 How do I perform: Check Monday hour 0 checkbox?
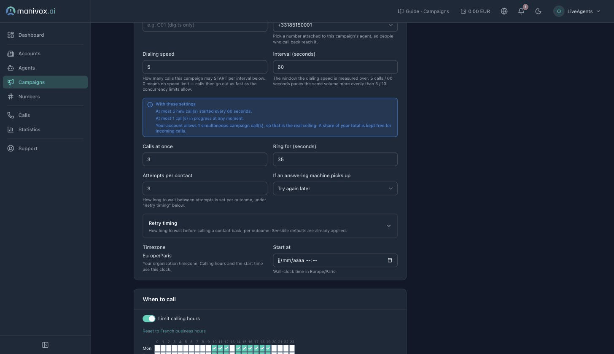tap(157, 349)
